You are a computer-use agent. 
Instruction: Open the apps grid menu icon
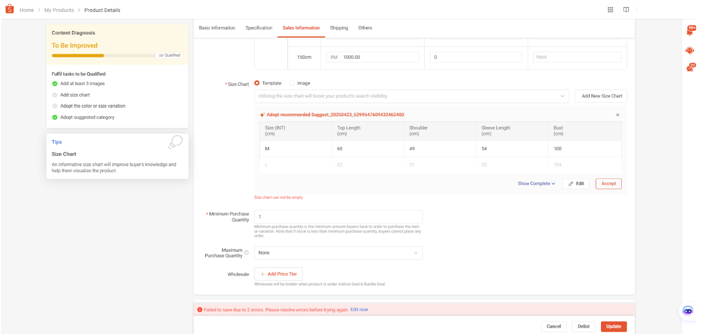pyautogui.click(x=610, y=10)
